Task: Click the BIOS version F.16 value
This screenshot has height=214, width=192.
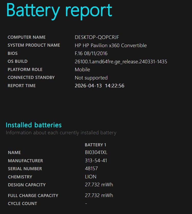Action: tap(91, 54)
